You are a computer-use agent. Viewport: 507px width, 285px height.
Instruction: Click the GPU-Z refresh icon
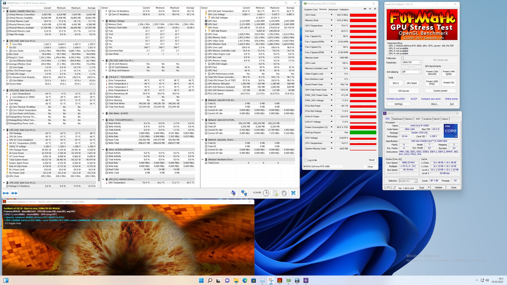(x=370, y=9)
